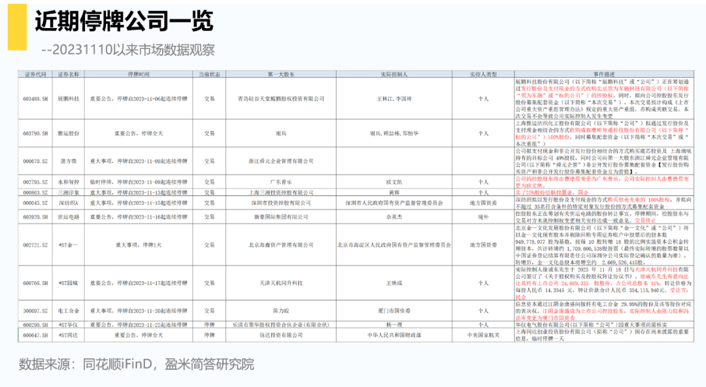
Task: Click the *ST园城 name cell
Action: pos(69,283)
